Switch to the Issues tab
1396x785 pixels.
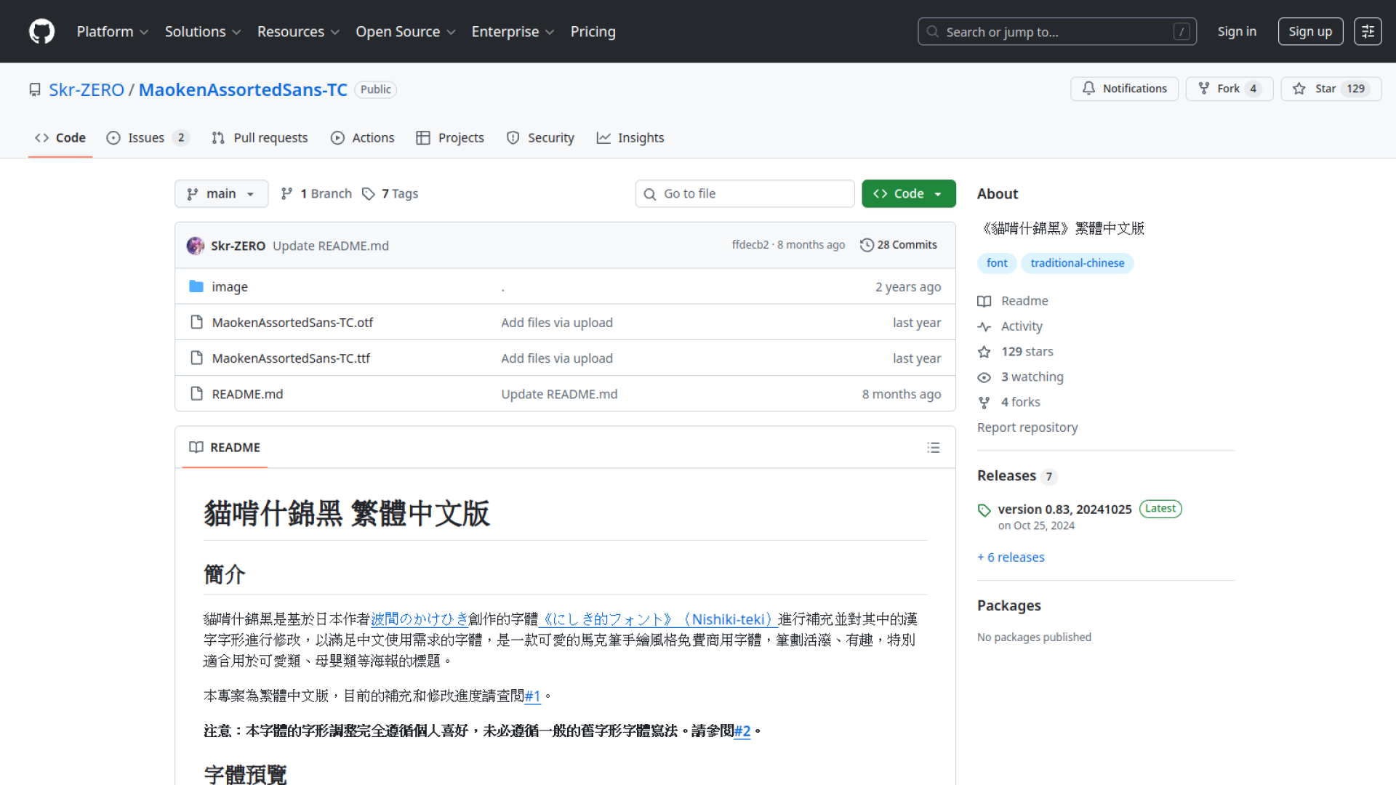[147, 137]
